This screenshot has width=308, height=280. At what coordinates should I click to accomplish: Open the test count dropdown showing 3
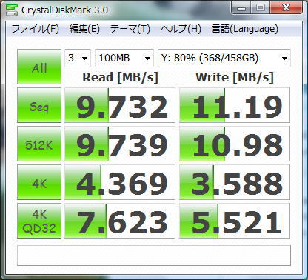78,58
